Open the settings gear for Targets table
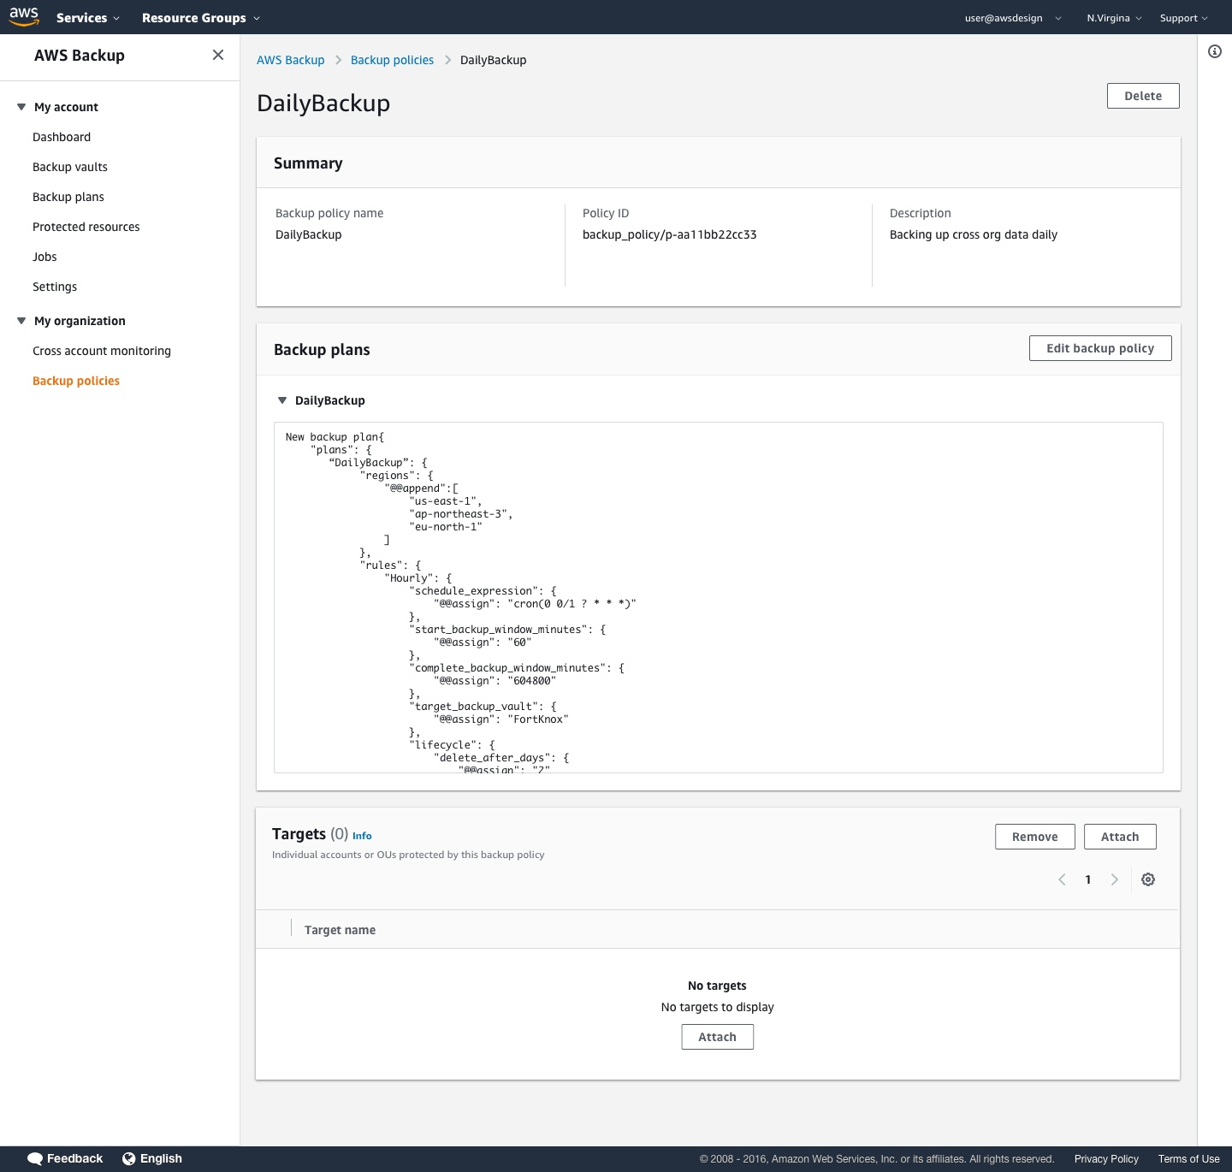 [x=1148, y=879]
